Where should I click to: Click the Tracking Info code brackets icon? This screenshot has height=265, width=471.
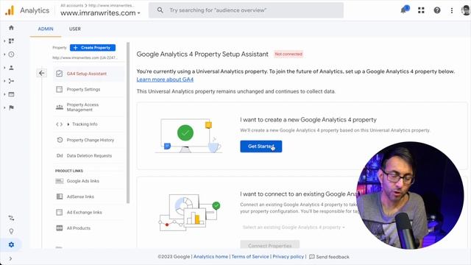59,124
